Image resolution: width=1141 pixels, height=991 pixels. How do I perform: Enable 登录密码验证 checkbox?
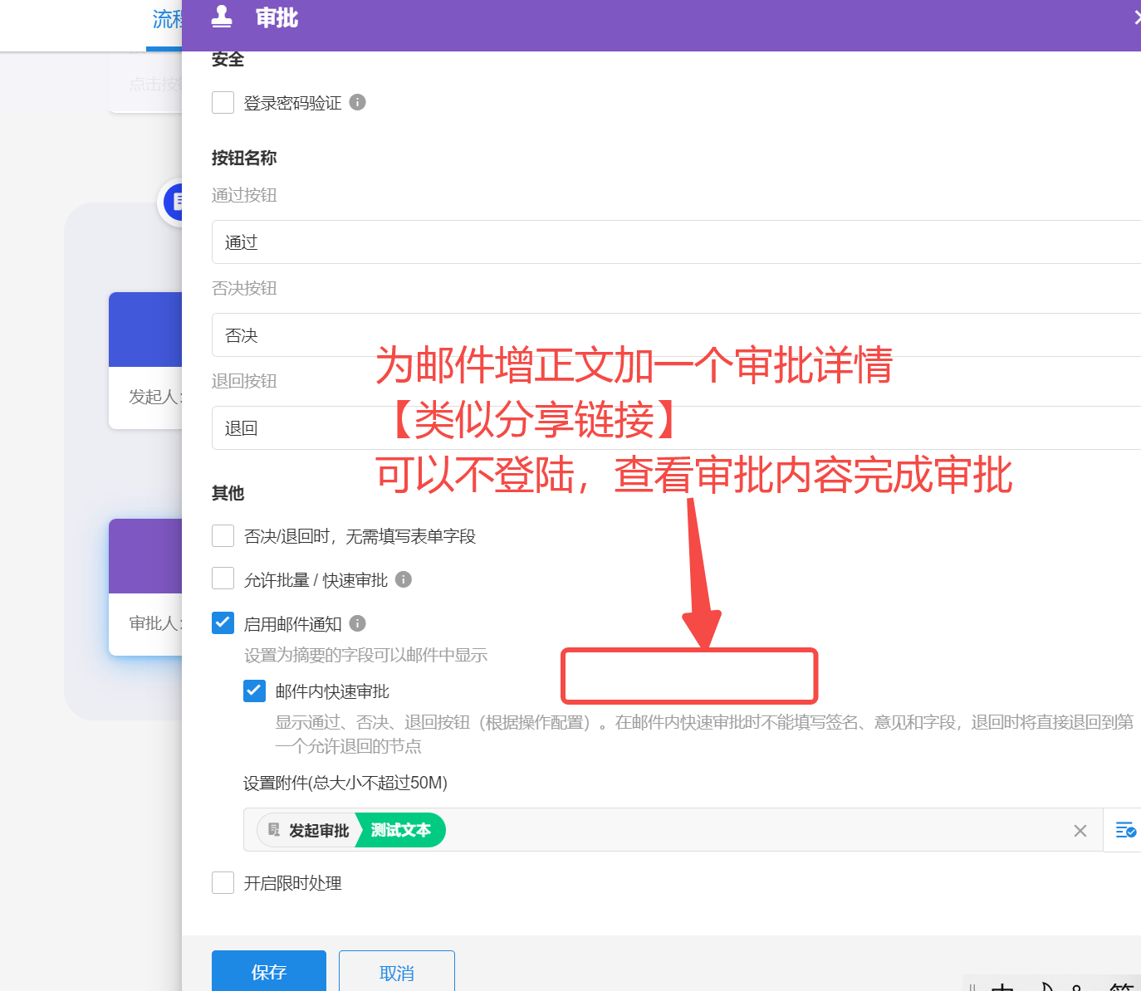[223, 102]
